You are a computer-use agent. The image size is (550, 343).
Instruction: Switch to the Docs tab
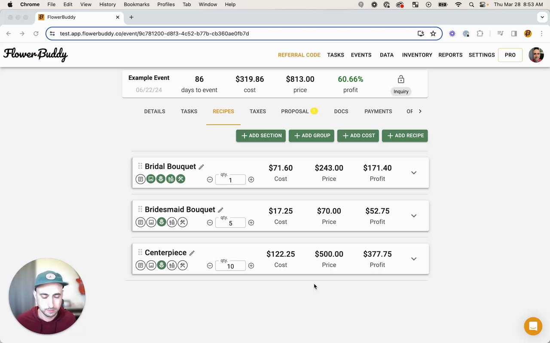[x=341, y=111]
